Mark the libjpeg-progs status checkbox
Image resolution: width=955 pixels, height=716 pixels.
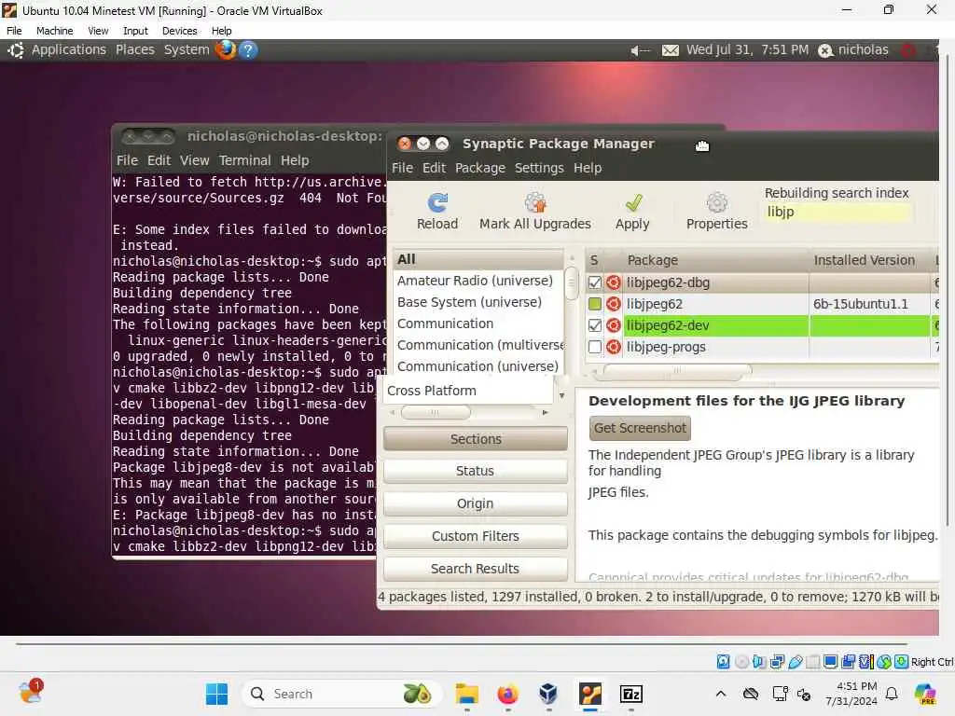coord(595,347)
